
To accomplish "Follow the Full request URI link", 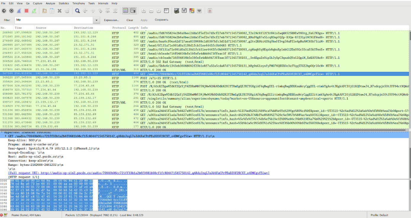I will pos(139,173).
